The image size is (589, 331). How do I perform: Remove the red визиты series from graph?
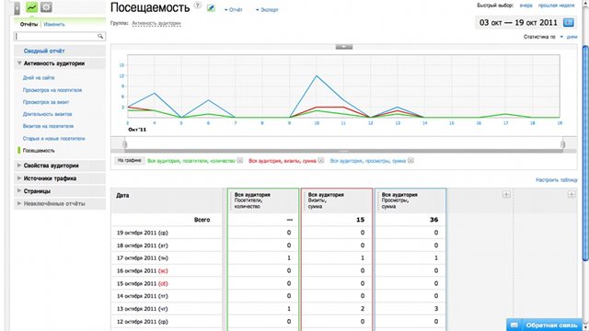click(x=320, y=161)
